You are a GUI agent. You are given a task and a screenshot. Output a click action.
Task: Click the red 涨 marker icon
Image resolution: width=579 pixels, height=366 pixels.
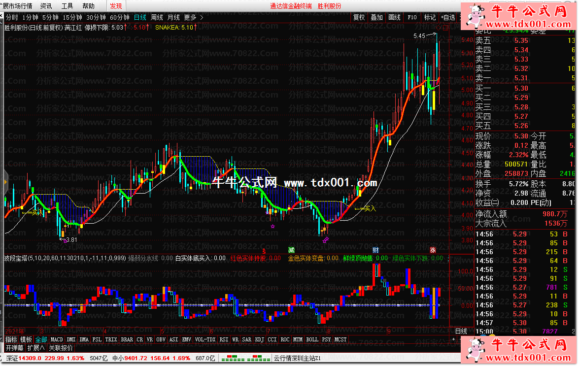[x=433, y=250]
